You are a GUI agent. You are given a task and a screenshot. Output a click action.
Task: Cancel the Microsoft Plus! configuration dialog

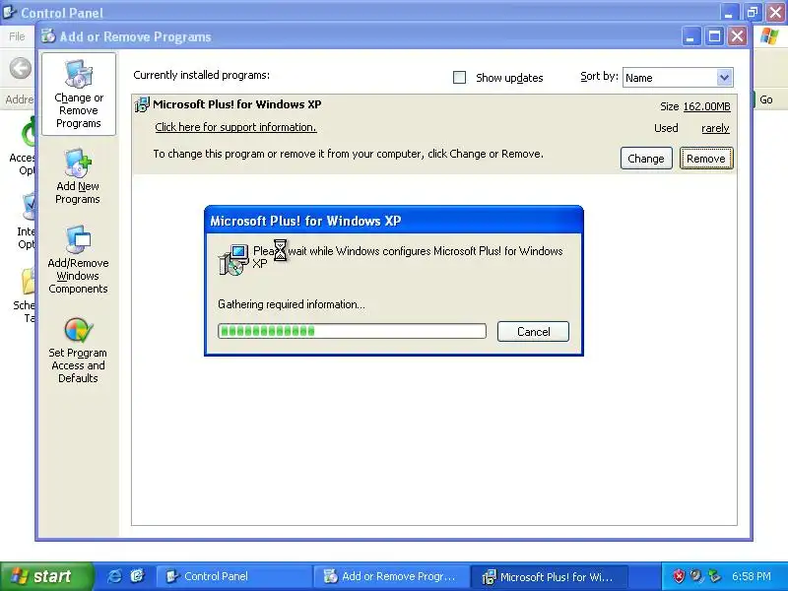click(x=533, y=332)
